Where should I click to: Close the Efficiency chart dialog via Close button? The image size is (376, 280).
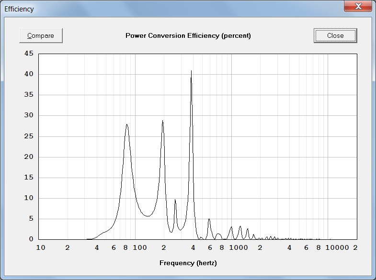tap(335, 36)
